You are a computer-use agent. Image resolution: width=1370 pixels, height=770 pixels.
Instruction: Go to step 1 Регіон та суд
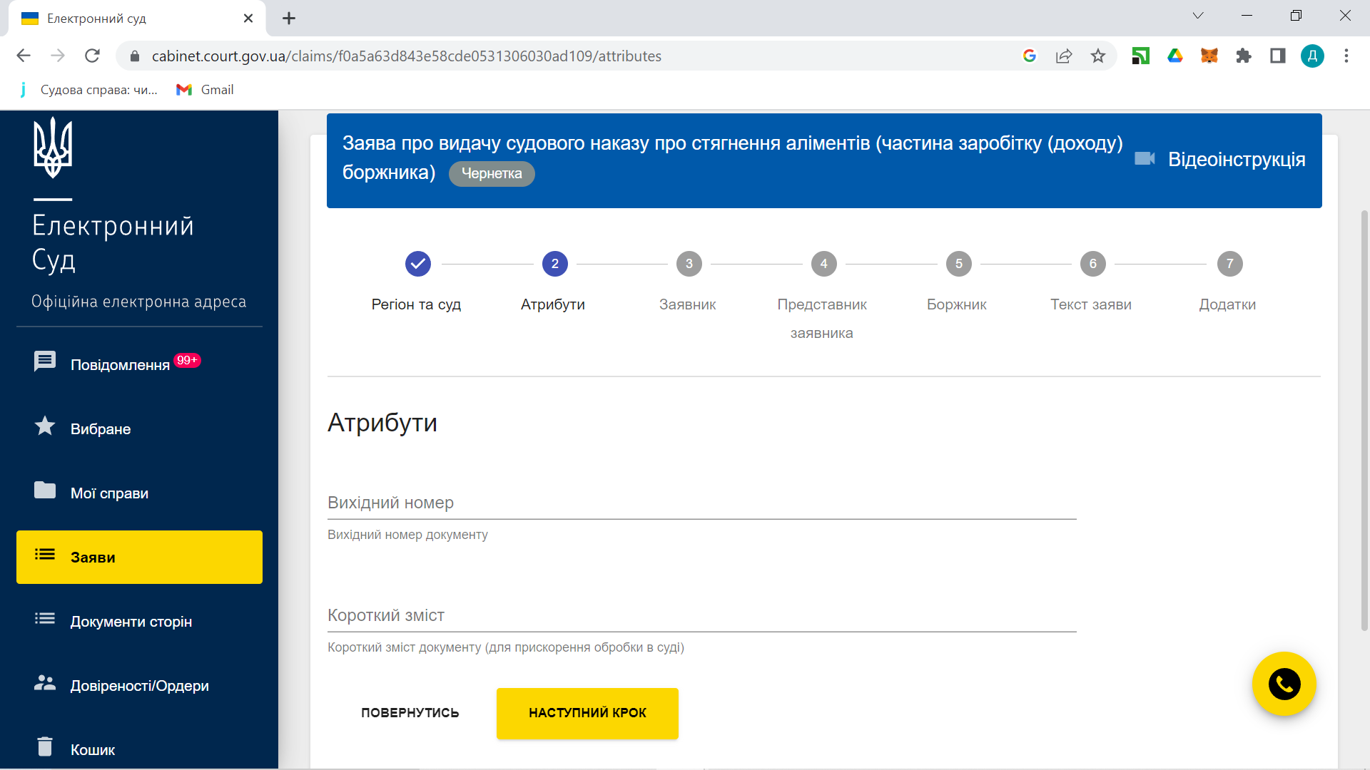tap(417, 264)
